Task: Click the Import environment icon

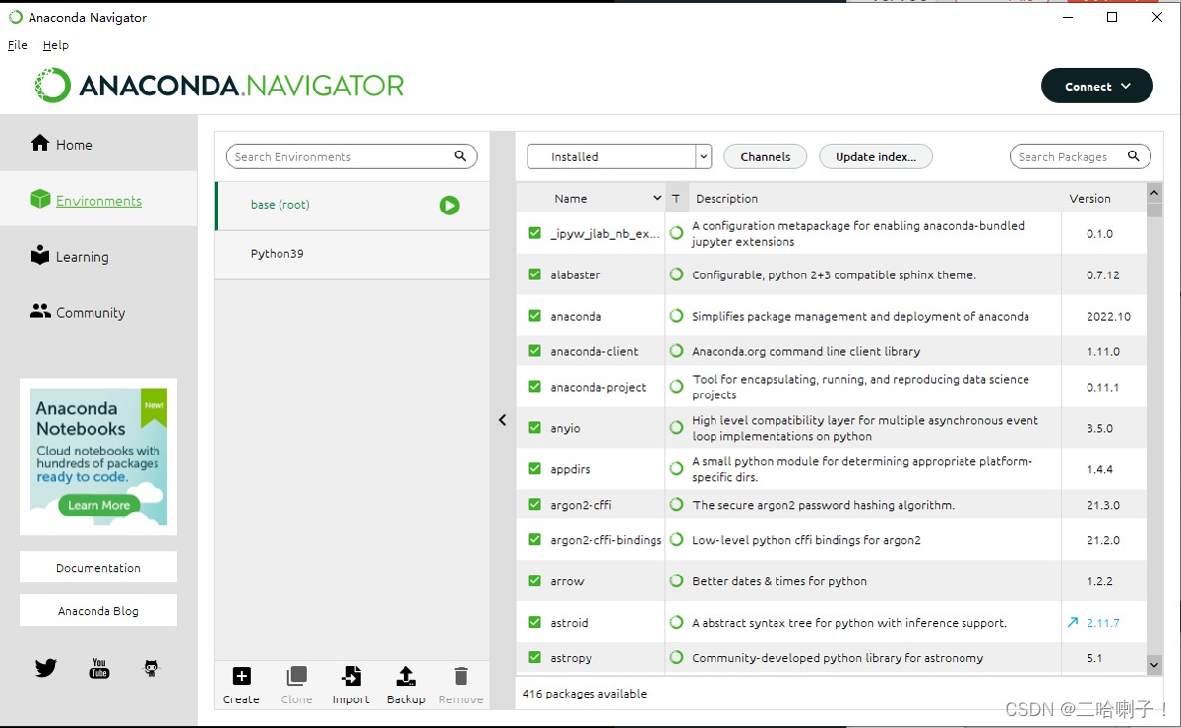Action: tap(350, 677)
